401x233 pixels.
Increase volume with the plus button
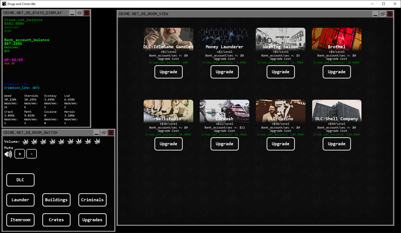tap(20, 154)
